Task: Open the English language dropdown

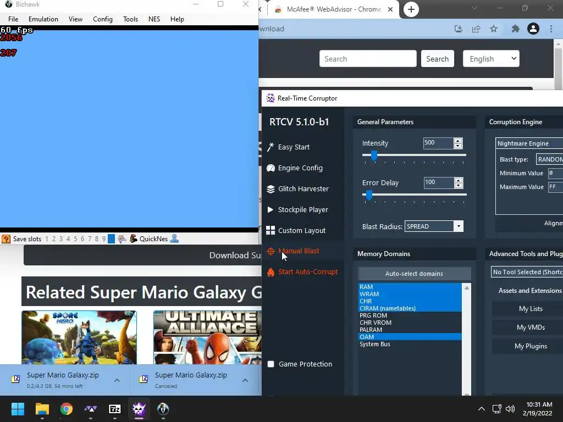Action: 491,59
